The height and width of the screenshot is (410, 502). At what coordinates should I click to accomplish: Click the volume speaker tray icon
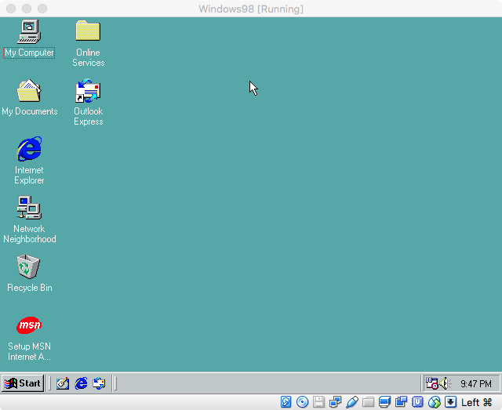pyautogui.click(x=445, y=383)
